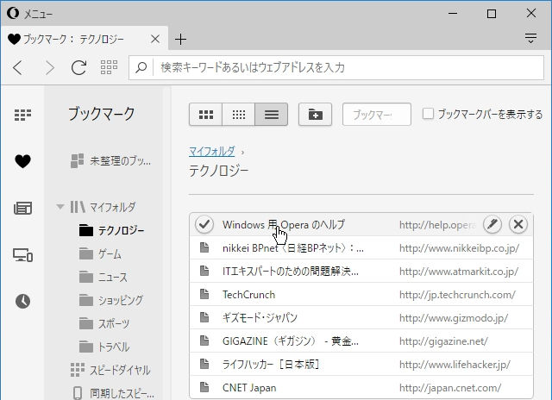Focus the bookmark search field
Screen dimensions: 552x400
pos(377,115)
